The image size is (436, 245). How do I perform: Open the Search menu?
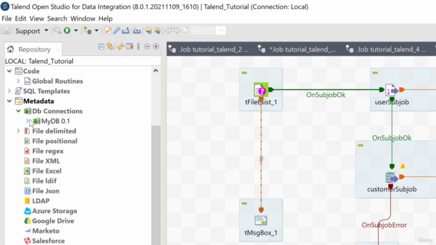tap(57, 18)
